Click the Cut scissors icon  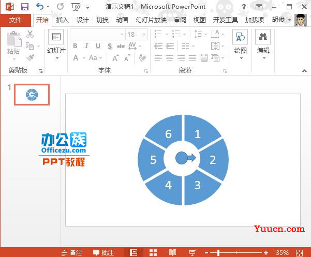click(x=30, y=34)
